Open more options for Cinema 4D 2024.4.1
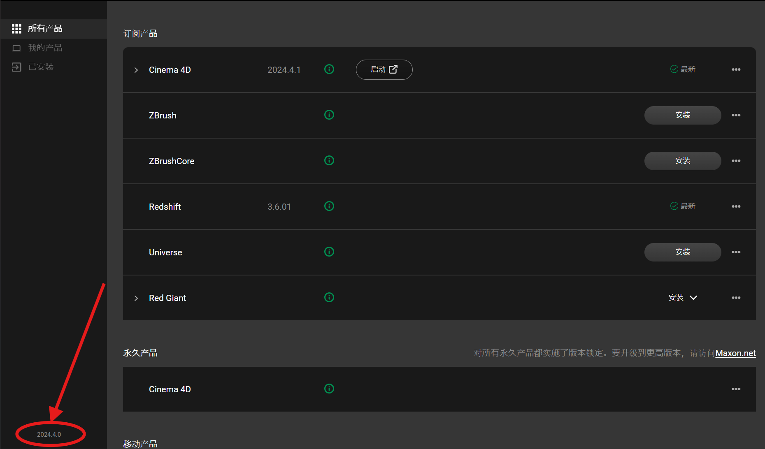The width and height of the screenshot is (765, 449). tap(736, 69)
